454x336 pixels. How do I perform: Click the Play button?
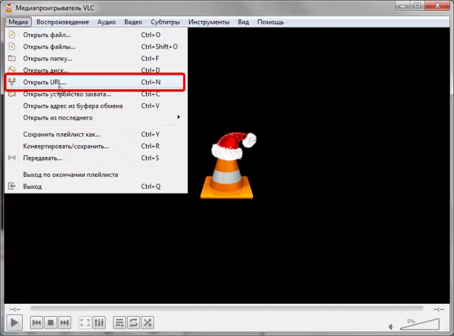click(14, 322)
